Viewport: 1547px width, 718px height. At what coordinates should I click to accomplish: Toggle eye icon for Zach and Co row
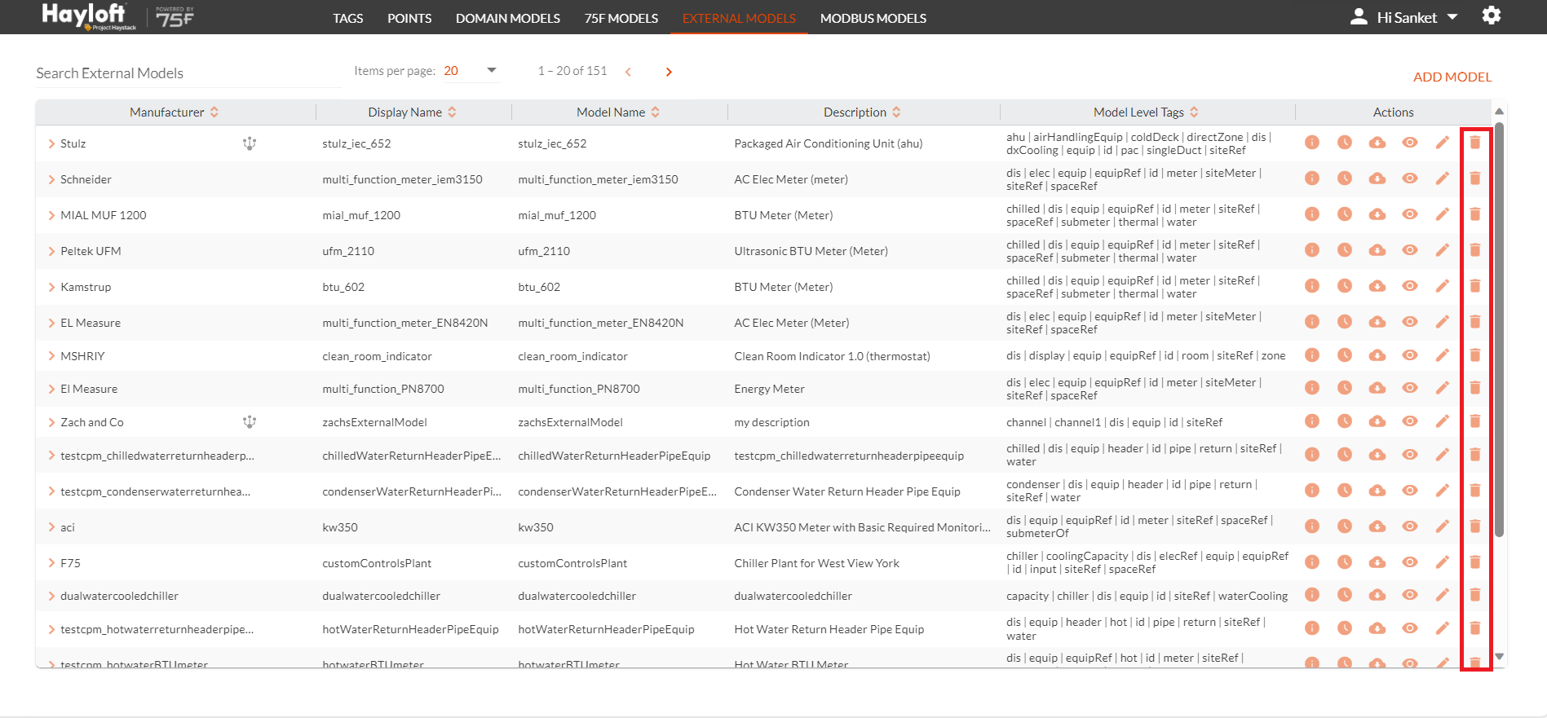pos(1410,421)
